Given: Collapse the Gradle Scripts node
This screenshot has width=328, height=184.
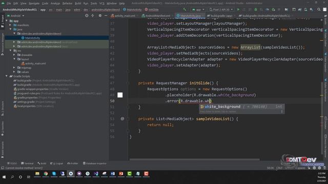Looking at the screenshot, I should [7, 76].
